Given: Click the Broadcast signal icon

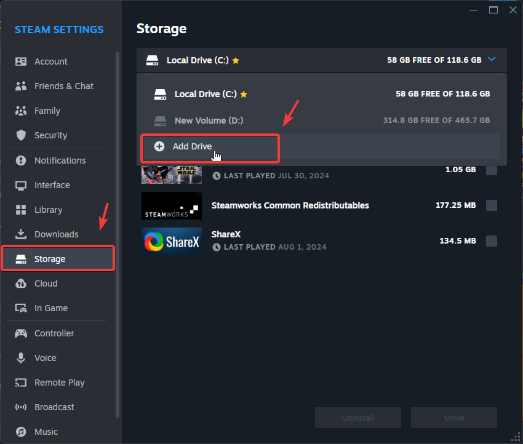Looking at the screenshot, I should [21, 407].
